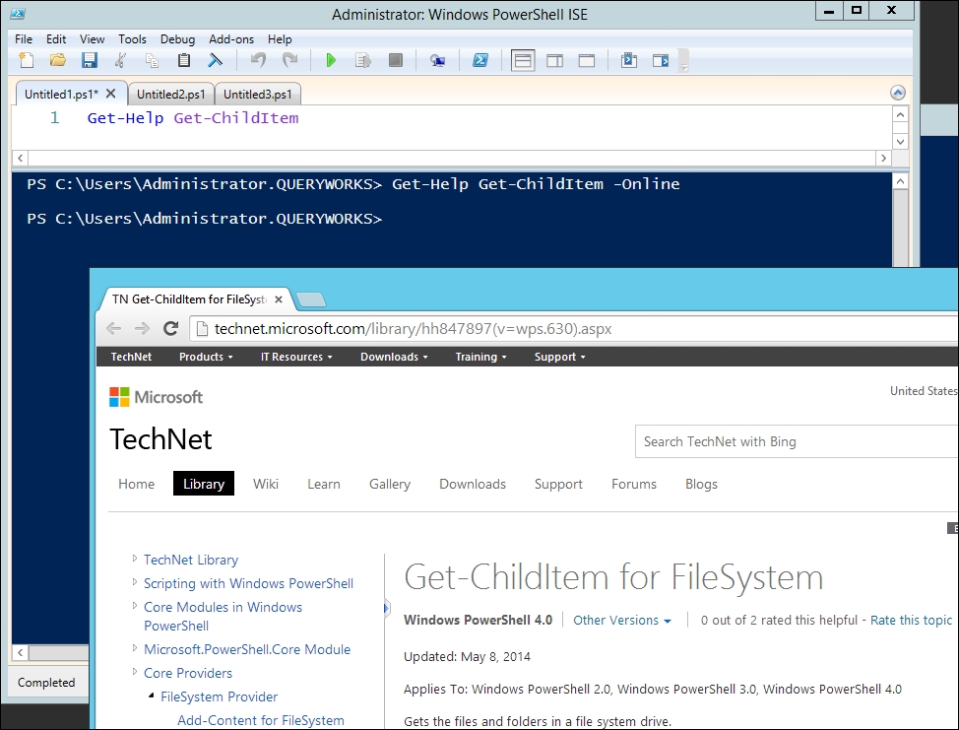Expand the IT Resources dropdown menu
Viewport: 959px width, 730px height.
(296, 357)
